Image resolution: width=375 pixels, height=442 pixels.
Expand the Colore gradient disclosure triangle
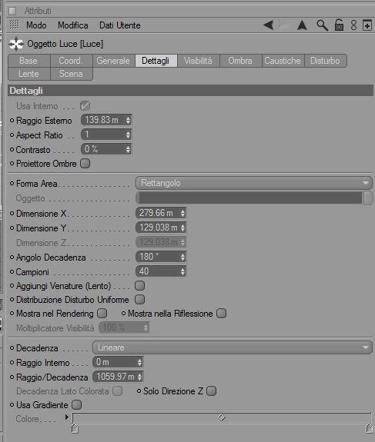[x=67, y=417]
